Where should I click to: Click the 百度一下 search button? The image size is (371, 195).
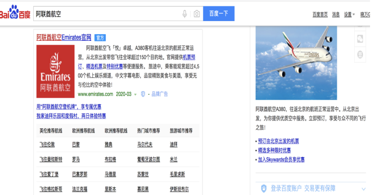[219, 13]
